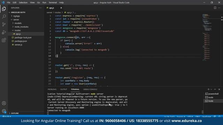Click the terminal input cursor line

(48, 113)
